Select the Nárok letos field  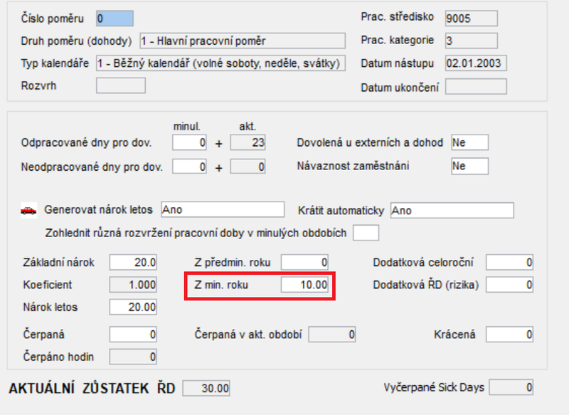[133, 308]
